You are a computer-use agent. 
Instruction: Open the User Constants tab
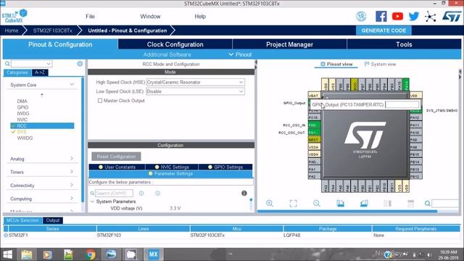pos(117,167)
